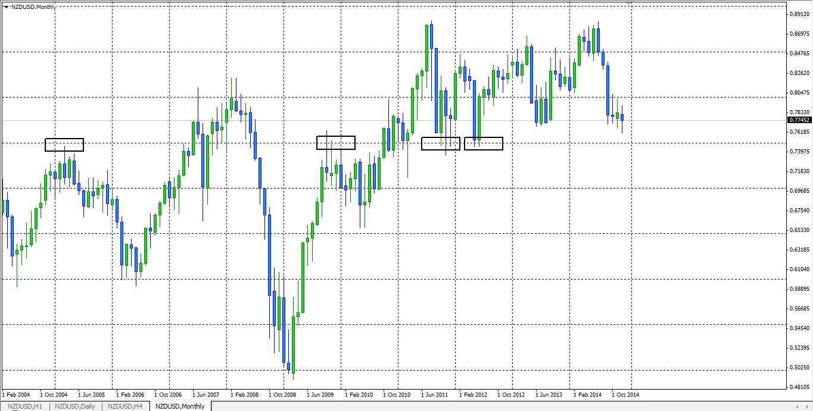813x411 pixels.
Task: Click the 1 Oct 2014 date label
Action: pos(625,394)
